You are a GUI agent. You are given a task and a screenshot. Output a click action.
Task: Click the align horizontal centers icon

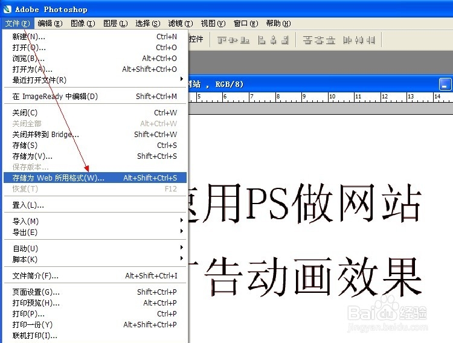273,40
